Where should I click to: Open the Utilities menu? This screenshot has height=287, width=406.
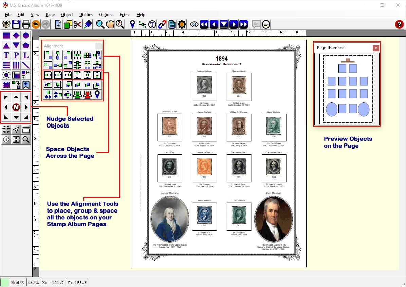click(x=86, y=15)
